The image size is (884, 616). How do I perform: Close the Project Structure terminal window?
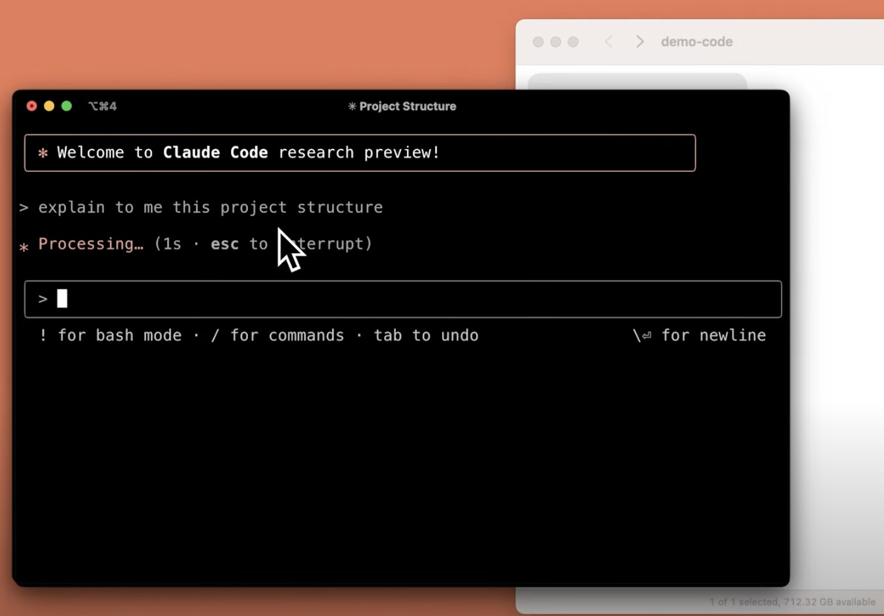point(32,106)
